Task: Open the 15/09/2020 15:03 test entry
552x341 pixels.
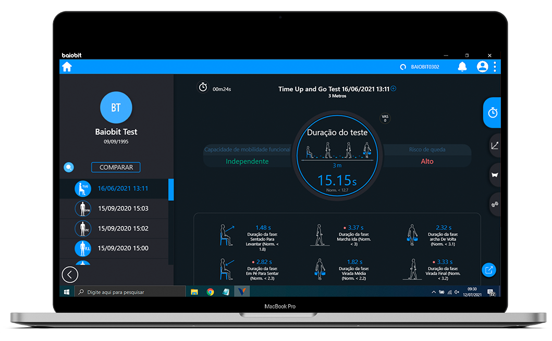Action: point(114,208)
